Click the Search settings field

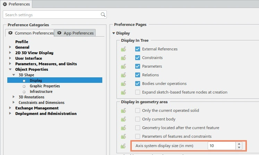point(52,15)
